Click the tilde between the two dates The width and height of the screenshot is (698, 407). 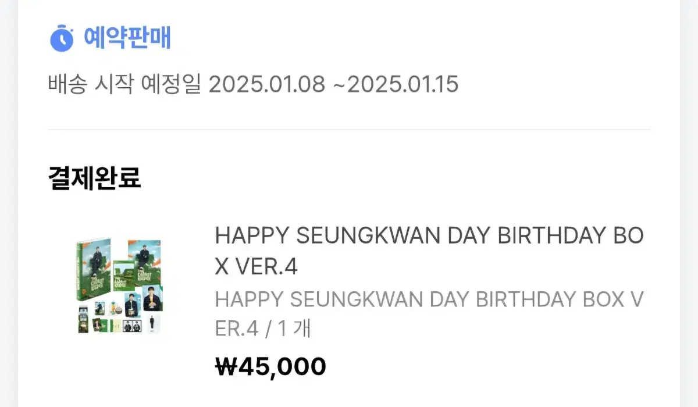pyautogui.click(x=338, y=85)
